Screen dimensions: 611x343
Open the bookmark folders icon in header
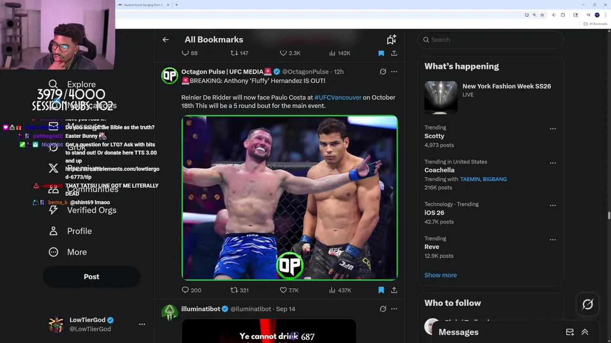pos(391,40)
